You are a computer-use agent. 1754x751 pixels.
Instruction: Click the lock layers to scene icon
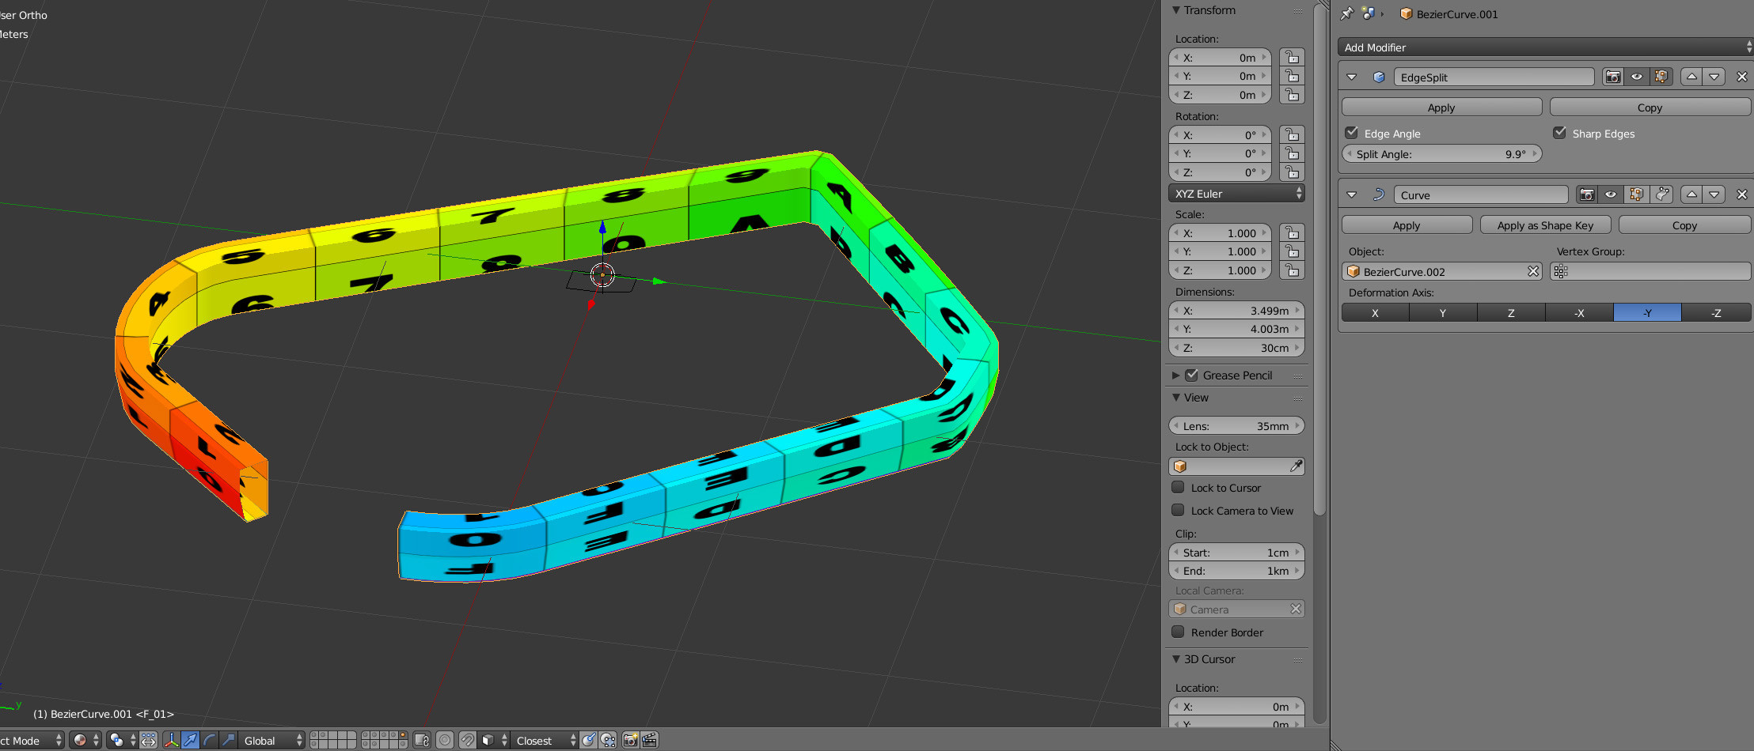[422, 740]
